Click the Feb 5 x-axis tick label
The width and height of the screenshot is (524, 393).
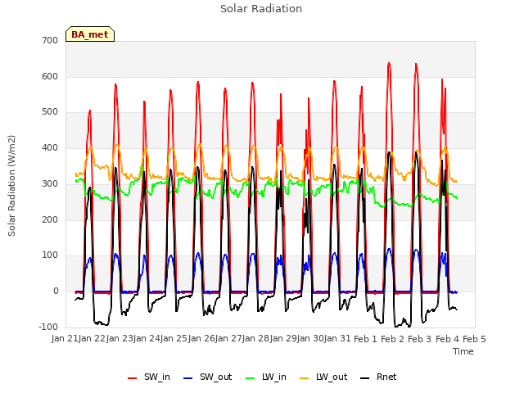pos(474,339)
